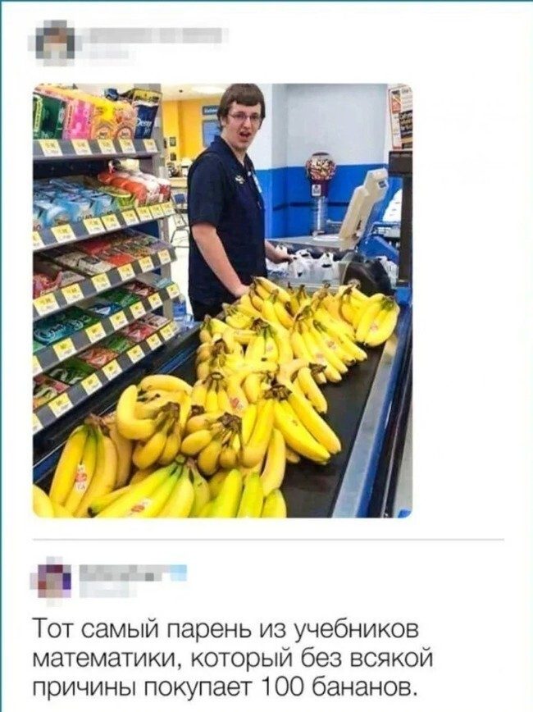Open the banana checkout photo in the post
Image resolution: width=533 pixels, height=712 pixels.
pyautogui.click(x=223, y=300)
